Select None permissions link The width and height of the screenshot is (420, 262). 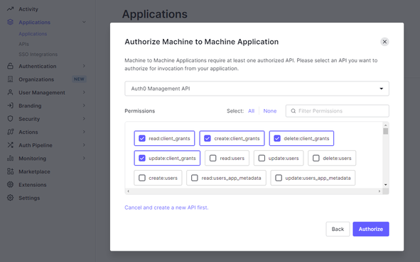tap(270, 110)
